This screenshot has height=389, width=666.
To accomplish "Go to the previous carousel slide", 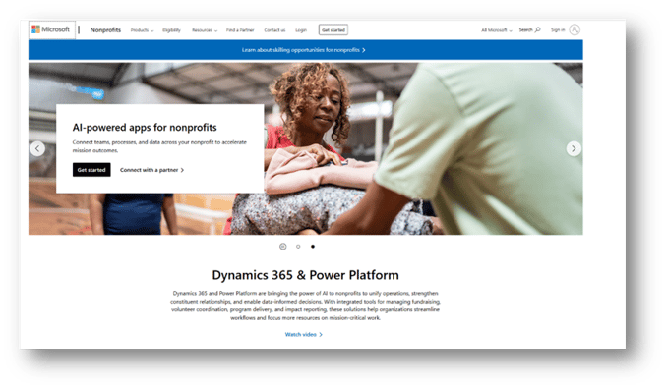I will point(37,149).
